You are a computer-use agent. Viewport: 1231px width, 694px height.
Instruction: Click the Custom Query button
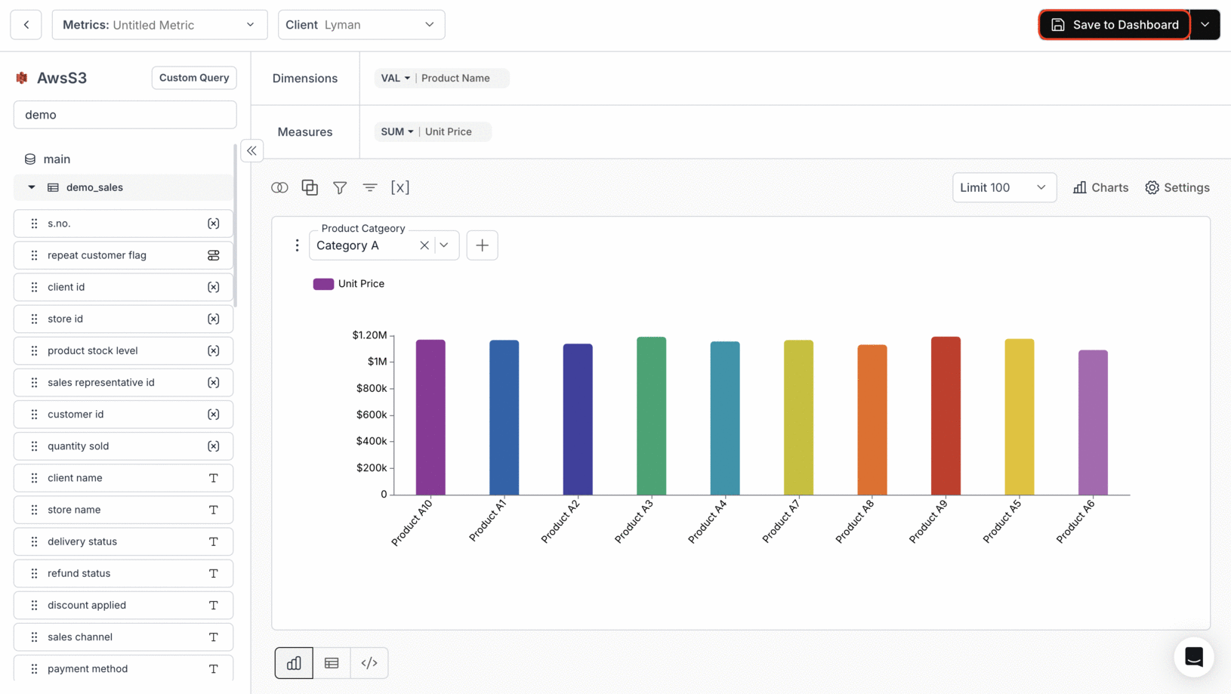[x=194, y=78]
